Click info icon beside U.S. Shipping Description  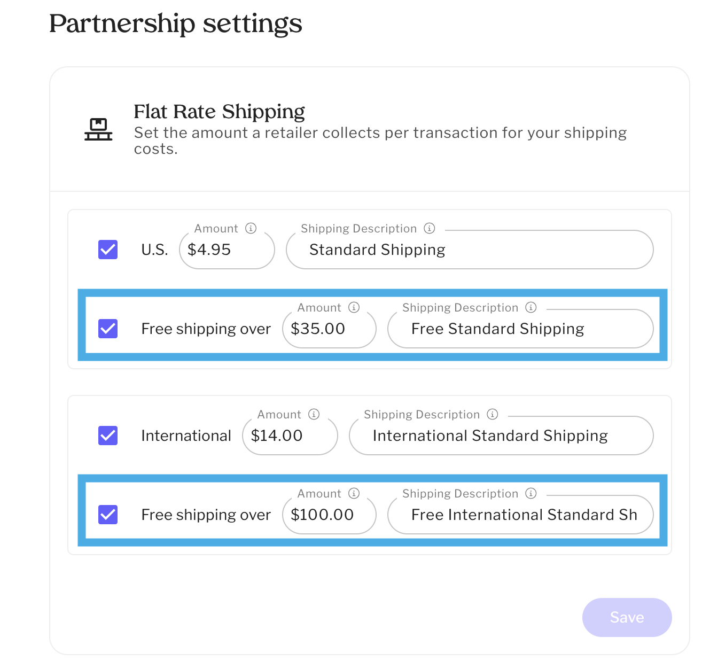(430, 228)
